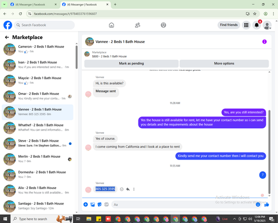
Task: Open the apps grid menu icon
Action: (x=246, y=25)
